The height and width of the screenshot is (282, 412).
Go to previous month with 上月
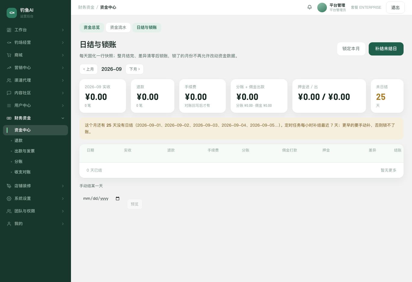88,69
